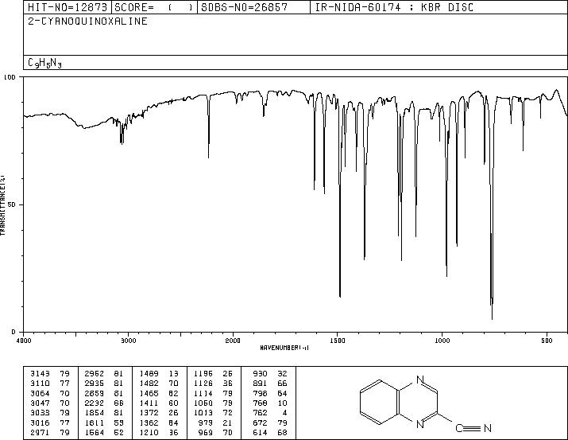Viewport: 568px width, 440px height.
Task: Click the 3000 wavenumber axis label
Action: click(128, 341)
